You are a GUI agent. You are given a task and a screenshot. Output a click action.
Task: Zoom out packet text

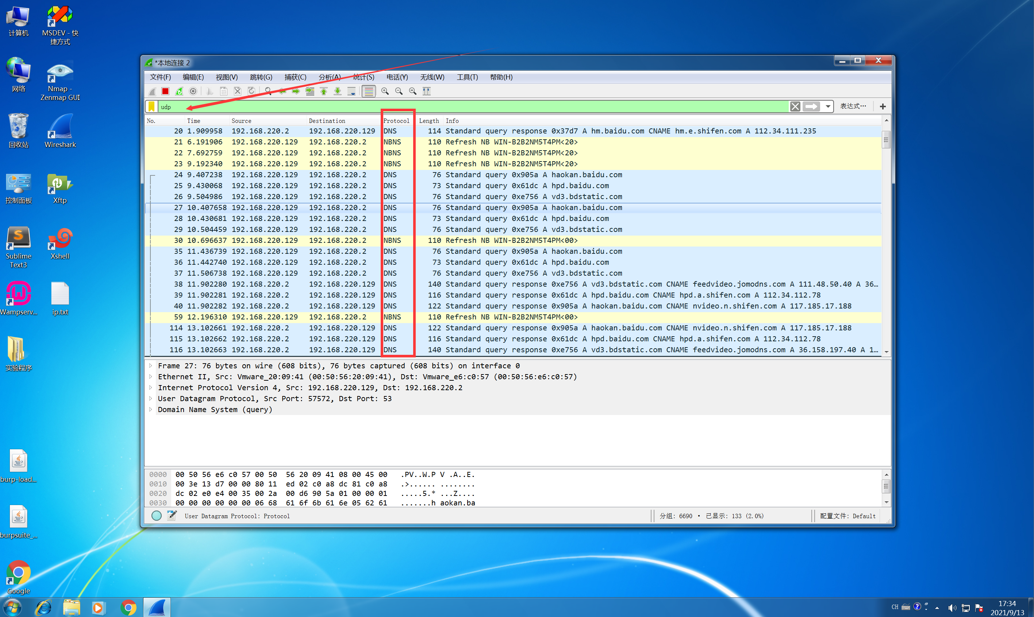[x=399, y=92]
